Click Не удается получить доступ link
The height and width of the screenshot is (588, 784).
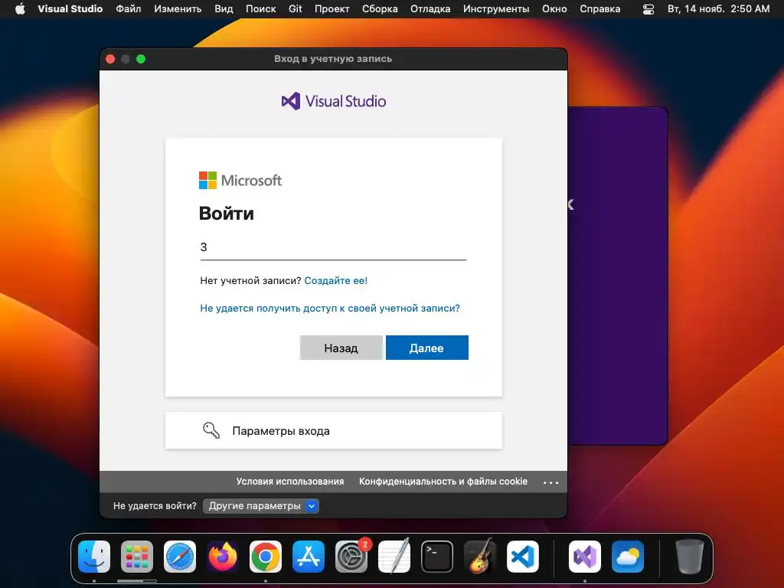pos(330,308)
